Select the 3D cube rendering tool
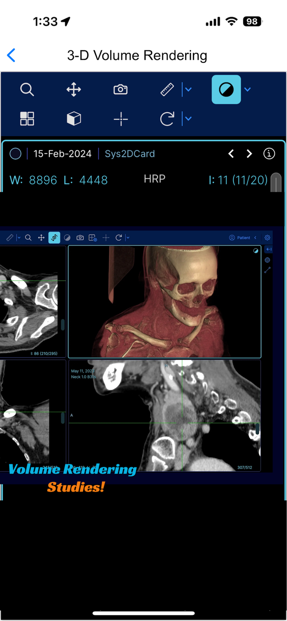Screen dimensions: 287x621 coord(74,119)
